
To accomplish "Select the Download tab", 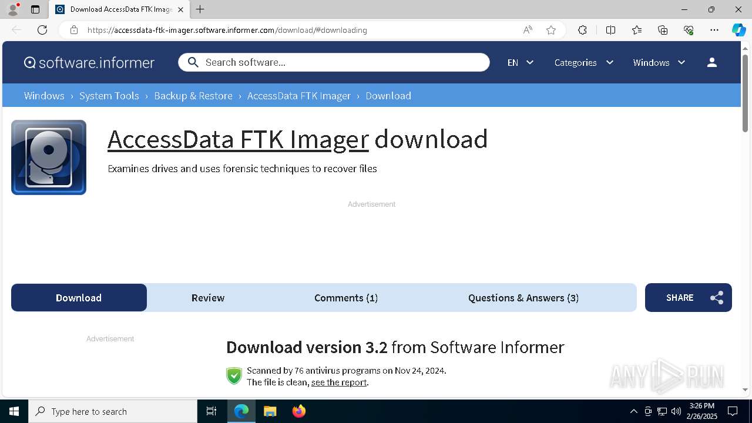I will (x=79, y=298).
